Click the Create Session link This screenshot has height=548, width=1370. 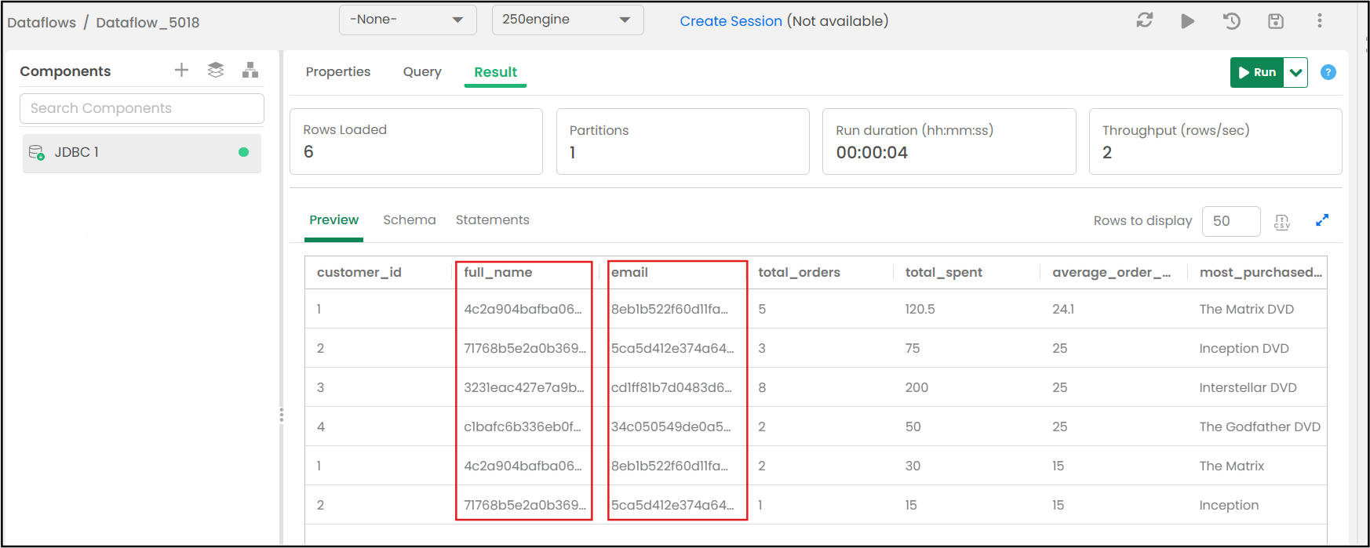click(x=731, y=21)
